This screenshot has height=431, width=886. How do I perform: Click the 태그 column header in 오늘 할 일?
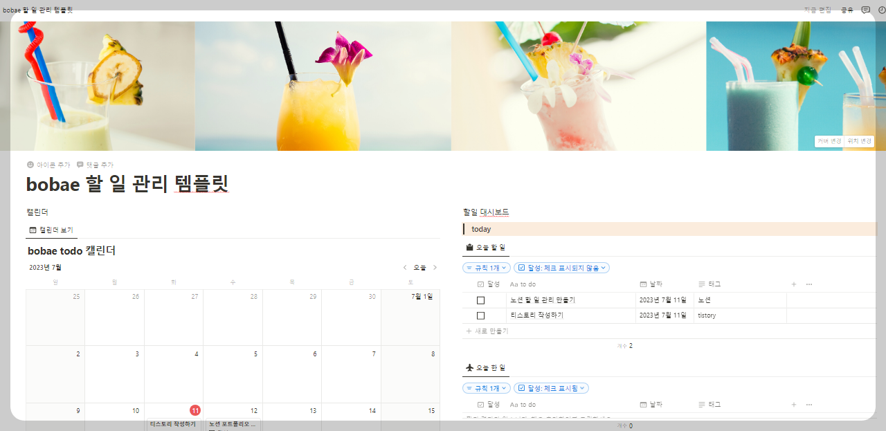click(x=710, y=284)
